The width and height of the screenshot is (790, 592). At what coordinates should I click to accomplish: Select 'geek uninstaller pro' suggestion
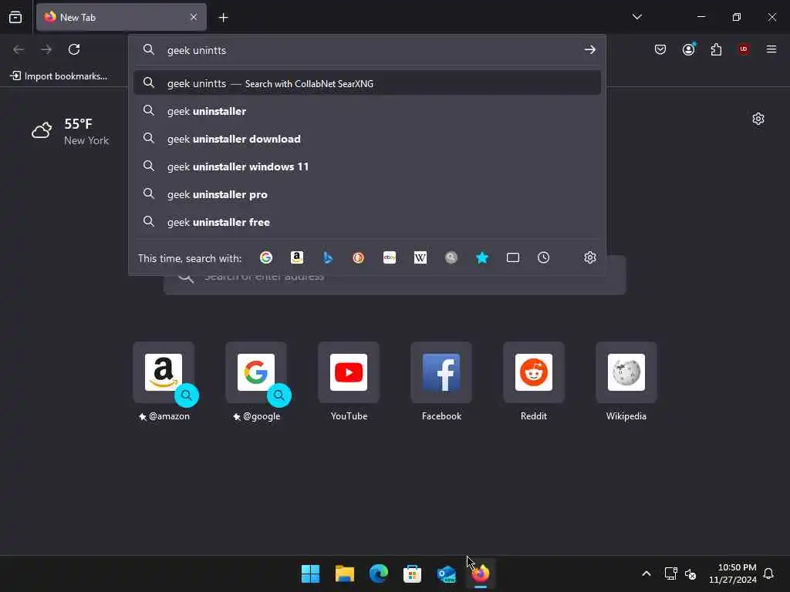pyautogui.click(x=366, y=193)
